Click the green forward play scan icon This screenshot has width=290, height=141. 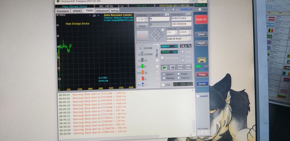164,68
